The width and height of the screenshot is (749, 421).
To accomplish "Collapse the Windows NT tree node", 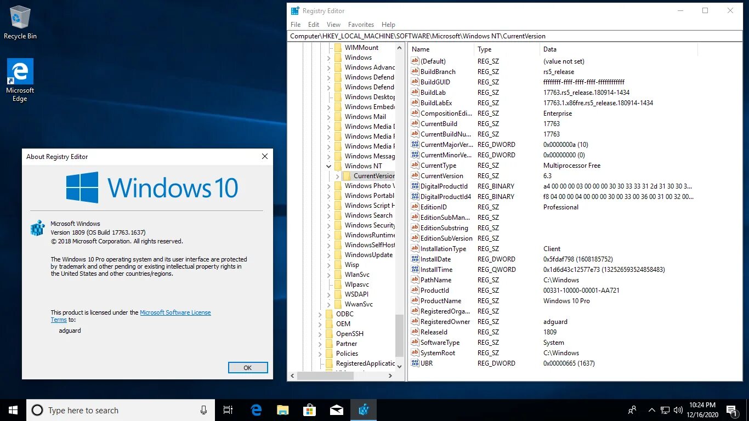I will [329, 166].
